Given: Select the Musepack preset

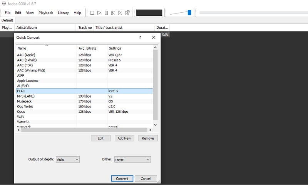Looking at the screenshot, I should click(84, 101).
